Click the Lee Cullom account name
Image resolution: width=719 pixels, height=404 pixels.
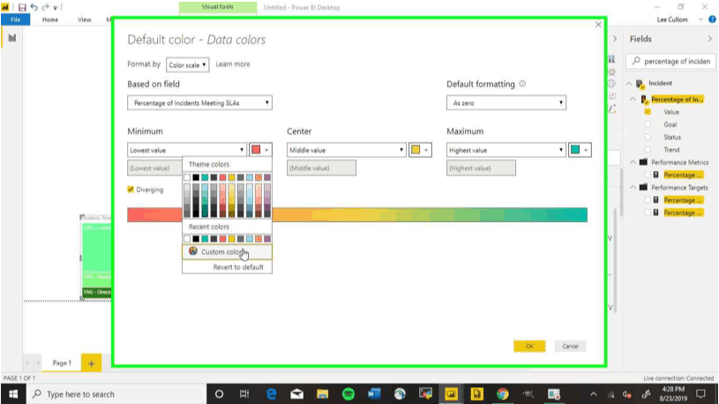[x=672, y=19]
